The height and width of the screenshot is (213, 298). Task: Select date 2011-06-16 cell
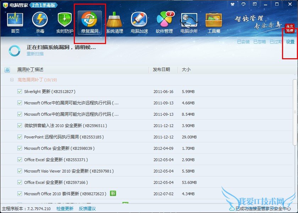tap(164, 92)
